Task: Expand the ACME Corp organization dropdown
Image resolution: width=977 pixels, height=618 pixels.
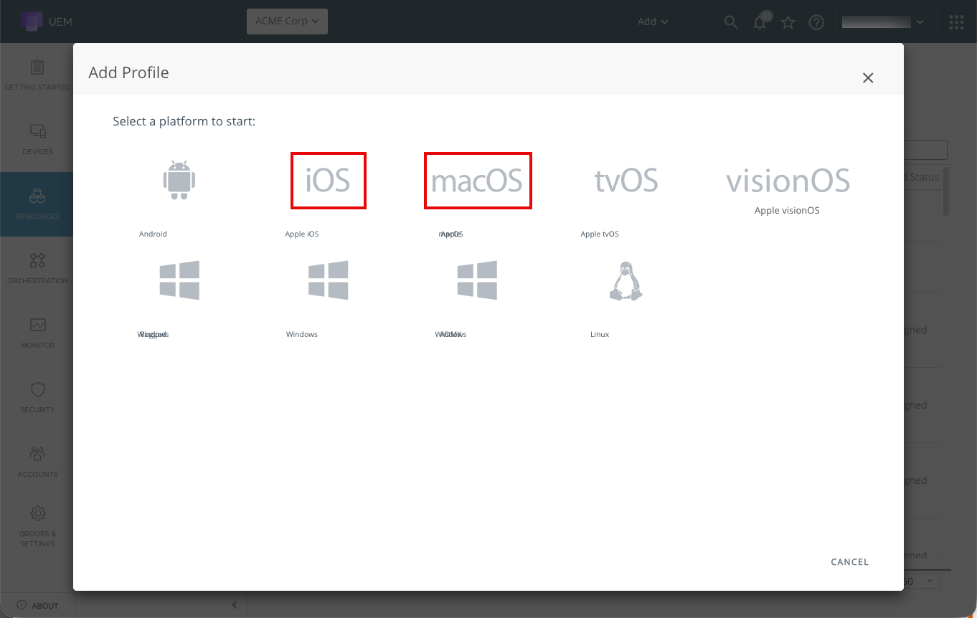Action: [287, 21]
